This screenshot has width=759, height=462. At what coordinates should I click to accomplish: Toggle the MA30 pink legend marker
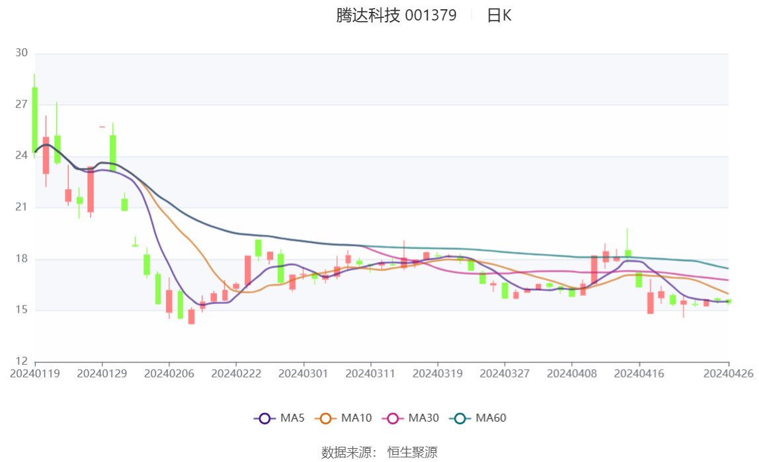pos(393,418)
